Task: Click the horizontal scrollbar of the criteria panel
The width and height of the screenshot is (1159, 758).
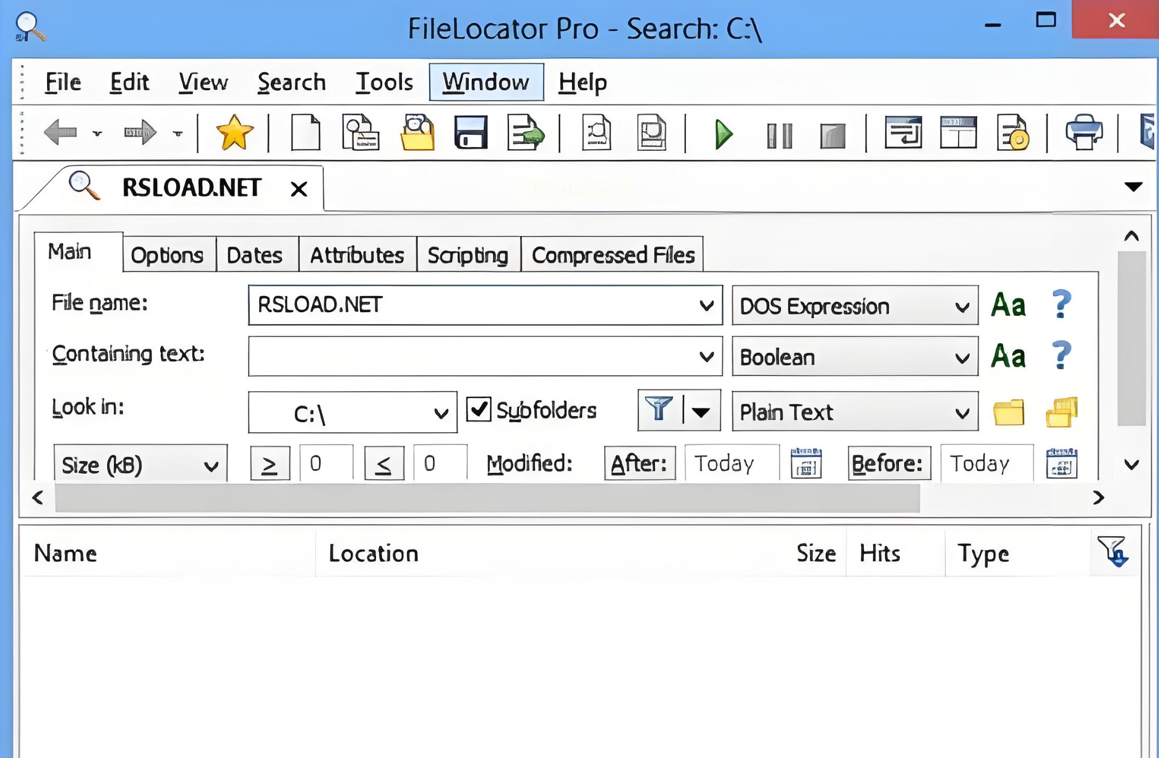Action: coord(487,498)
